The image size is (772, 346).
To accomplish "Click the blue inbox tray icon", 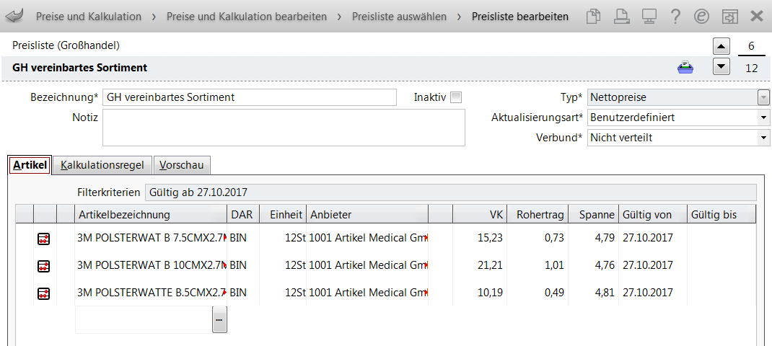I will click(685, 68).
